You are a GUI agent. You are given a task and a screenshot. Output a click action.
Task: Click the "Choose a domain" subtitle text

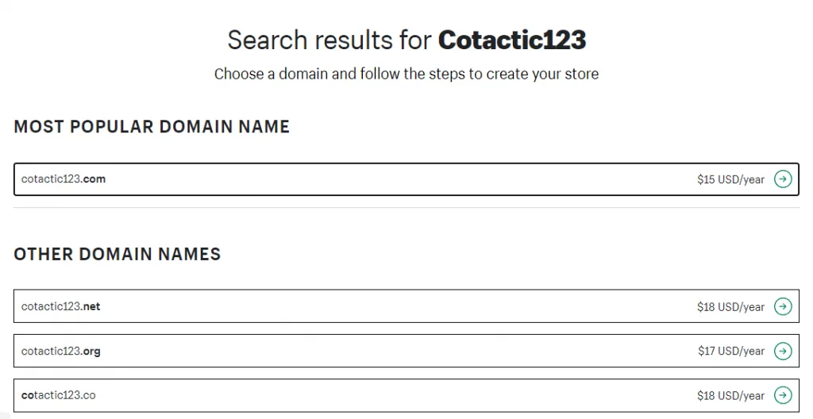(x=406, y=75)
